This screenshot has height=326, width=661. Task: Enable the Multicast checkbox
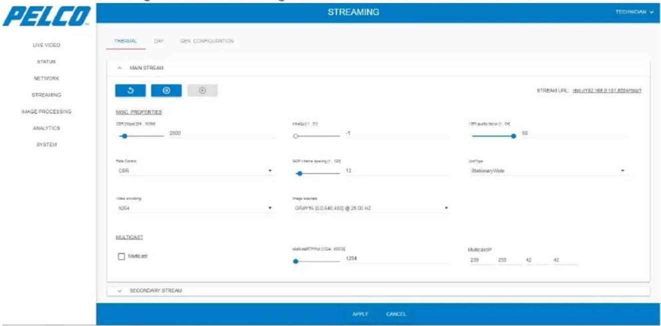click(x=120, y=256)
